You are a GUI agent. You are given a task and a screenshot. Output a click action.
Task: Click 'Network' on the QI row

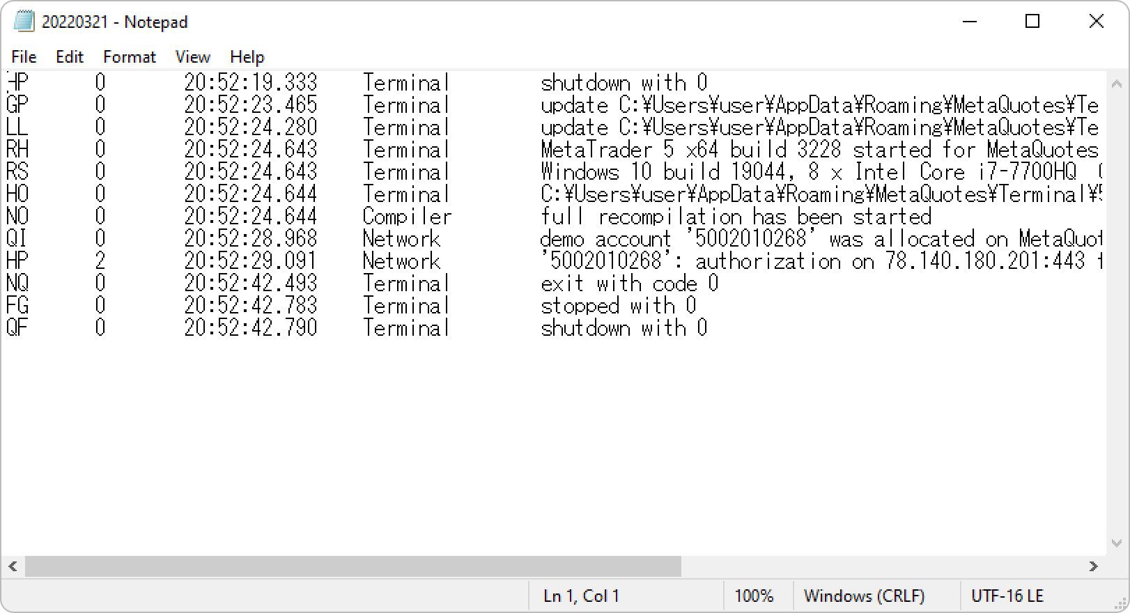(401, 239)
